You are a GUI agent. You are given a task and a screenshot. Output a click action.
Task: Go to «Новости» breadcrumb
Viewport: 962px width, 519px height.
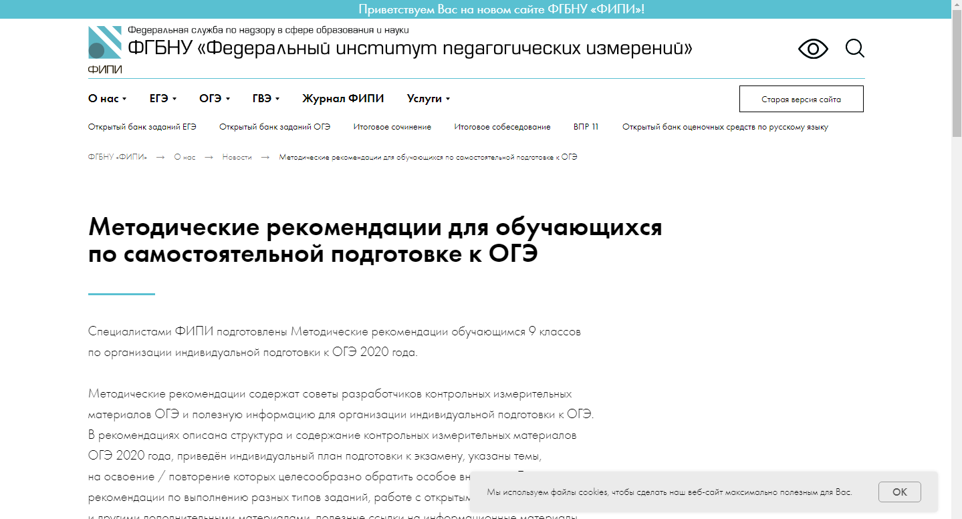(x=237, y=157)
